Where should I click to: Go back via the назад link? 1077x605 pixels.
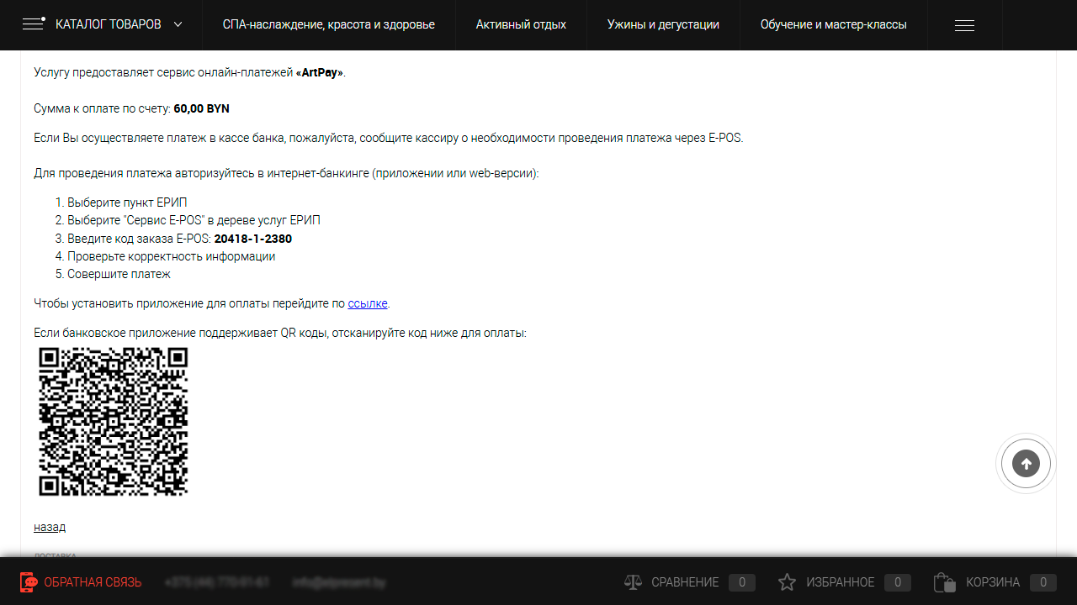pyautogui.click(x=50, y=527)
